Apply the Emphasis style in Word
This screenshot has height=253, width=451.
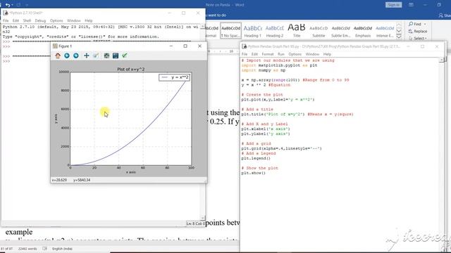tap(363, 31)
